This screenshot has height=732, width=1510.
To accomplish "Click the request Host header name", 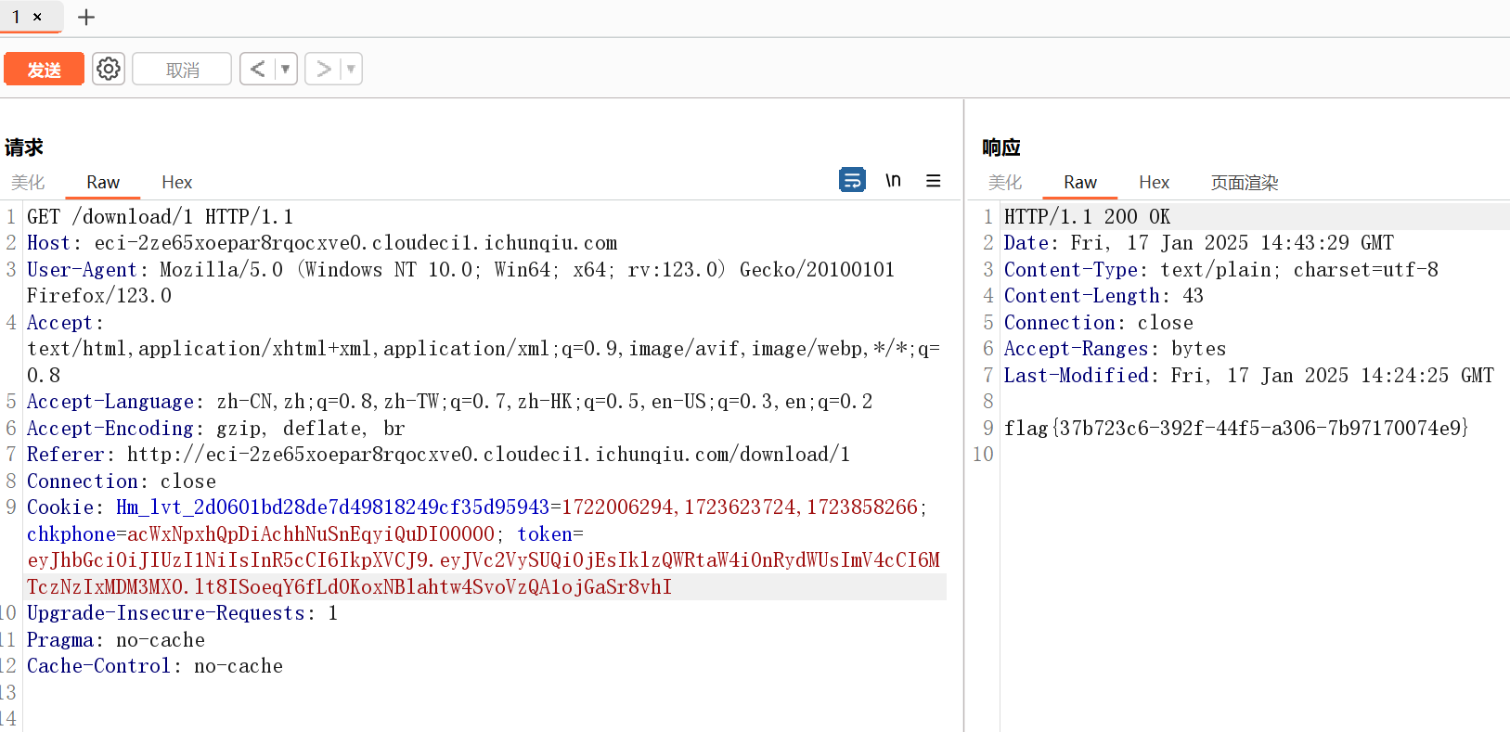I will coord(48,243).
